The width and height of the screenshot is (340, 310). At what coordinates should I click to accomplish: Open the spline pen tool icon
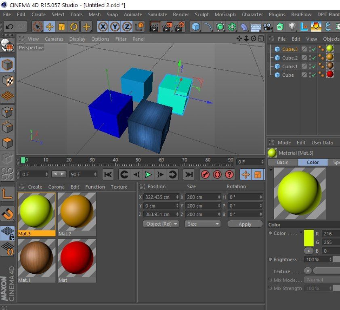click(x=208, y=27)
